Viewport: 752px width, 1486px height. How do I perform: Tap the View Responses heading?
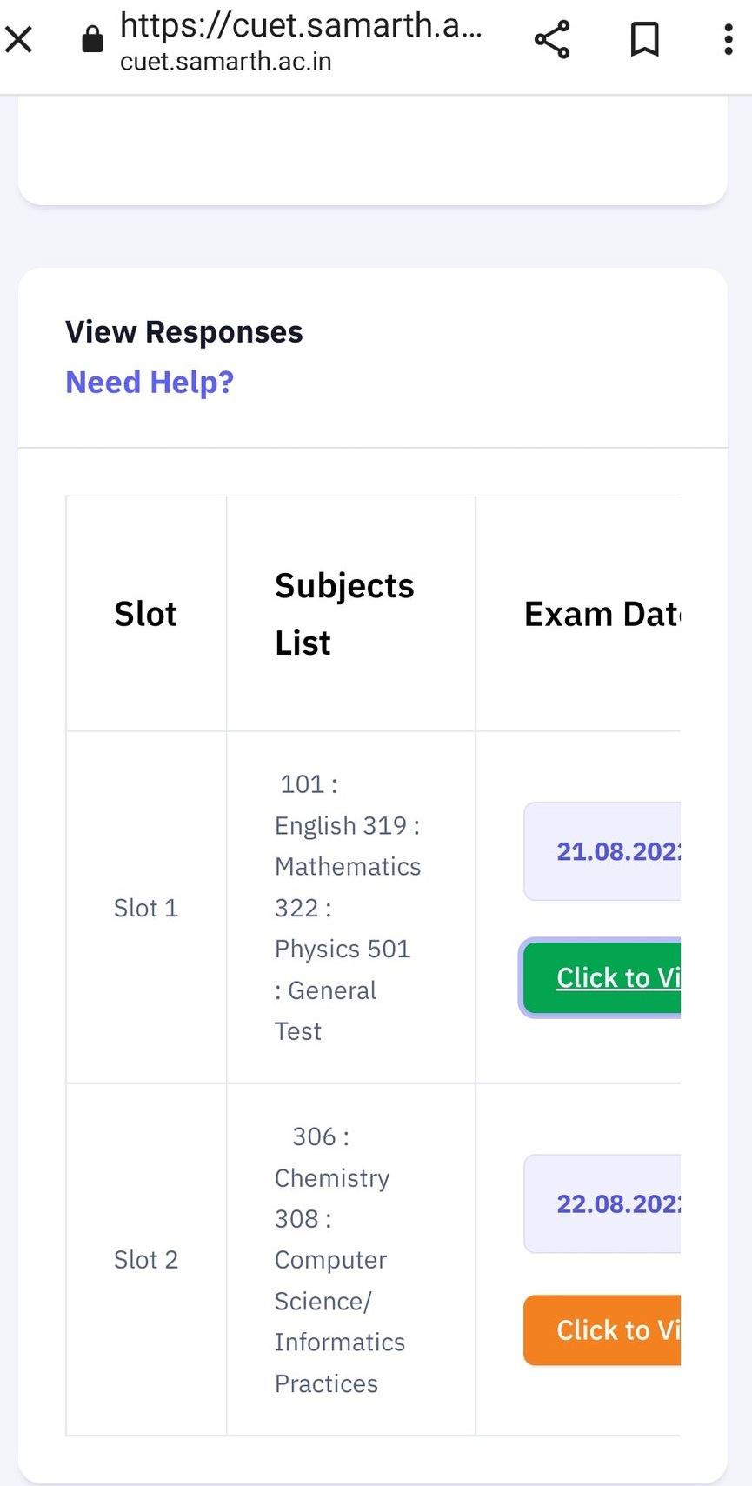[184, 332]
